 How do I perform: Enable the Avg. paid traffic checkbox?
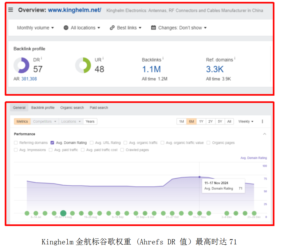51,150
